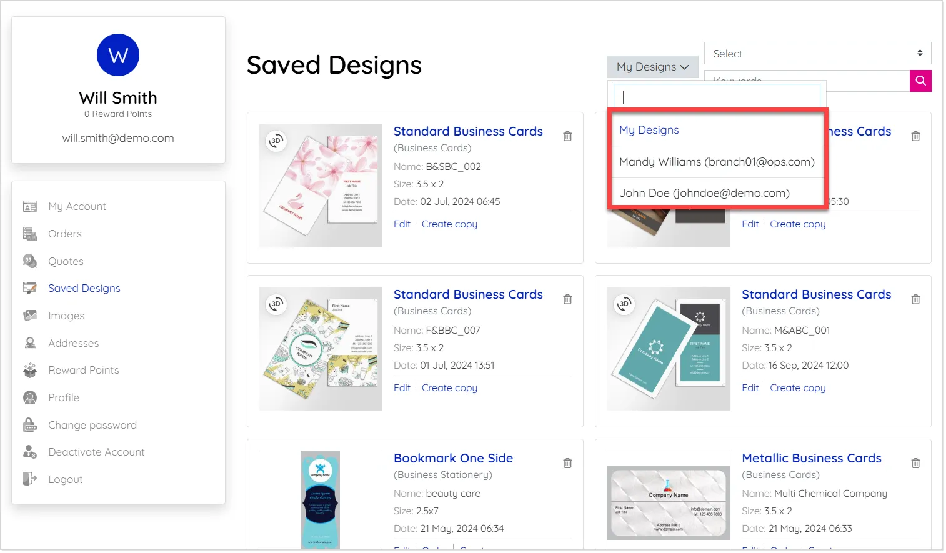Go to Saved Designs in sidebar
946x553 pixels.
(x=84, y=288)
